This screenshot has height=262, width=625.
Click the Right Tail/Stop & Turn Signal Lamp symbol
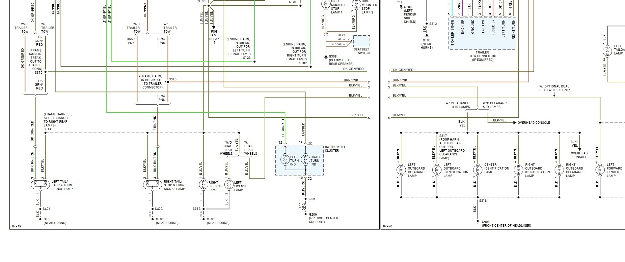[x=152, y=185]
